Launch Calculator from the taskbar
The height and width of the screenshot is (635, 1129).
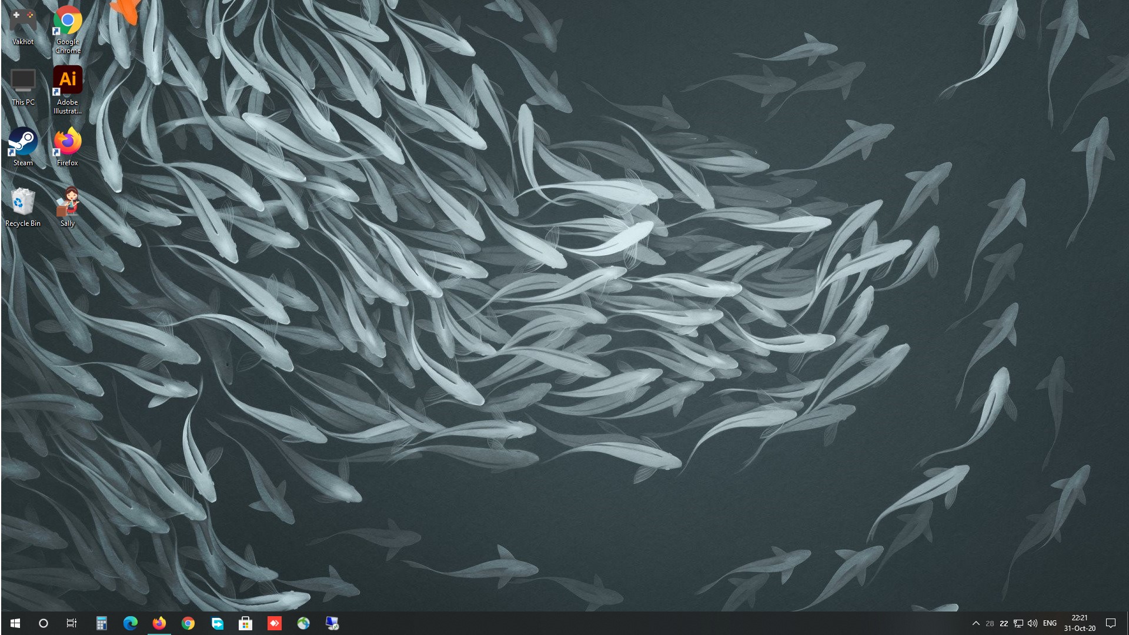click(102, 623)
